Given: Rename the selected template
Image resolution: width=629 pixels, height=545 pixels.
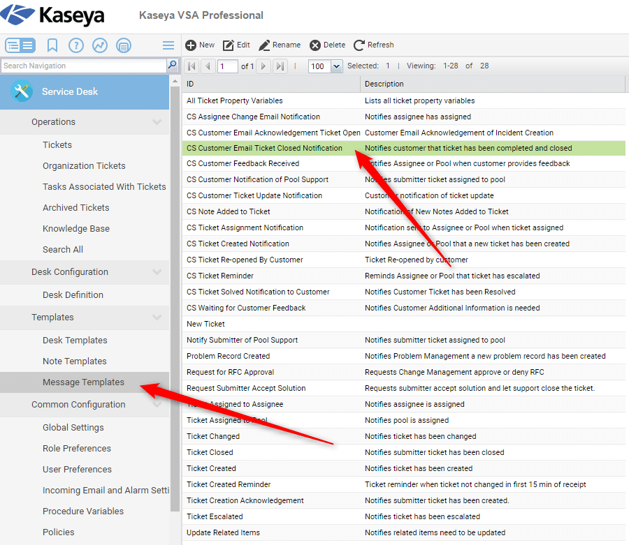Looking at the screenshot, I should pyautogui.click(x=280, y=45).
